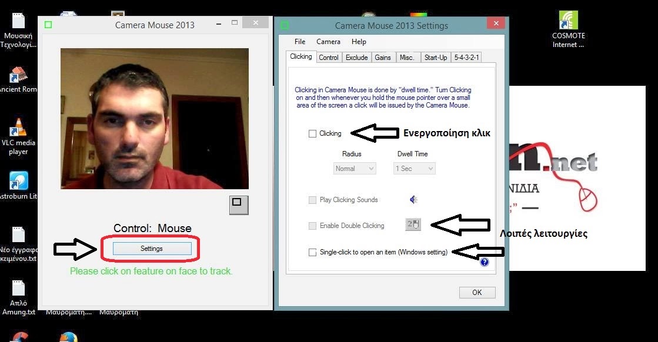
Task: Toggle the Play Clicking Sounds checkbox
Action: (x=312, y=200)
